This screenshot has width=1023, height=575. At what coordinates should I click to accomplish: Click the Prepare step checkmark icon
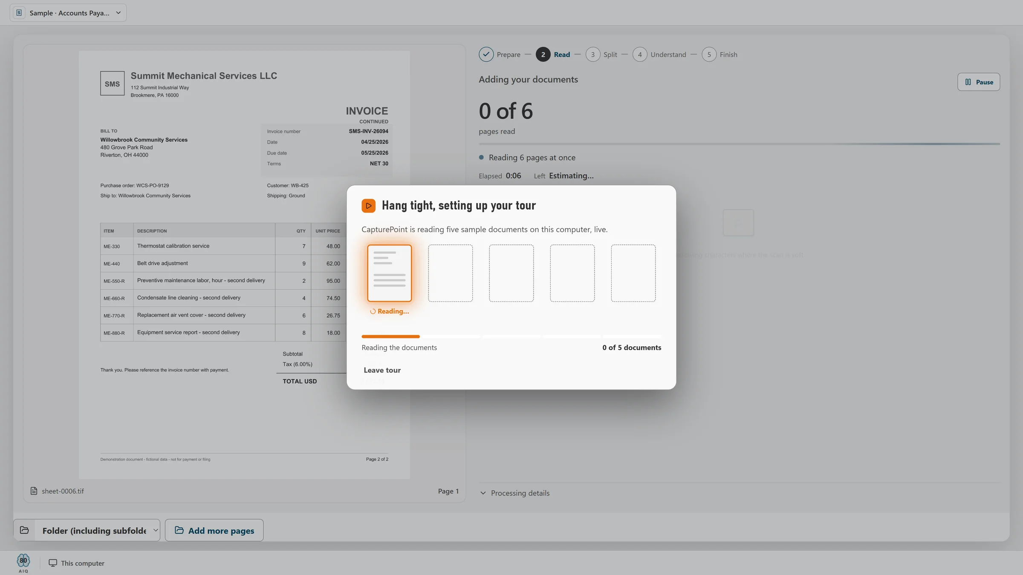[486, 55]
